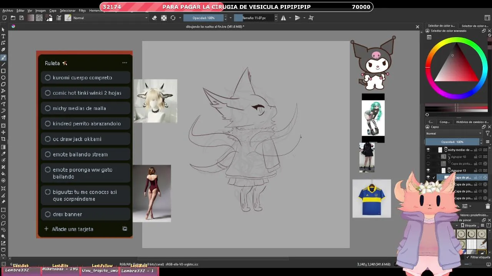Viewport: 492px width, 276px height.
Task: Select the Text tool in the toolbox
Action: (x=3, y=36)
